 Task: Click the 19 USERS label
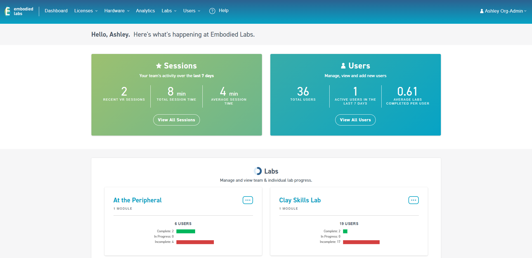tap(349, 224)
